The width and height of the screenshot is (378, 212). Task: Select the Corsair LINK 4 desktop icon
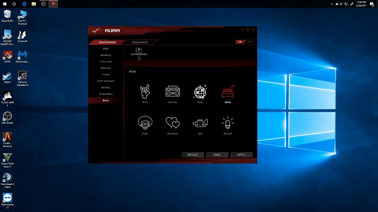[x=7, y=99]
